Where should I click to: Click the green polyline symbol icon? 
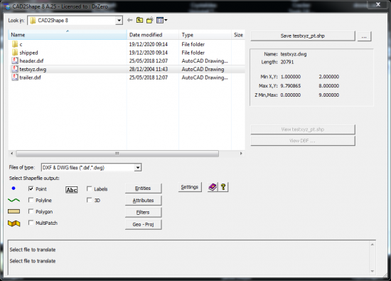tap(14, 200)
